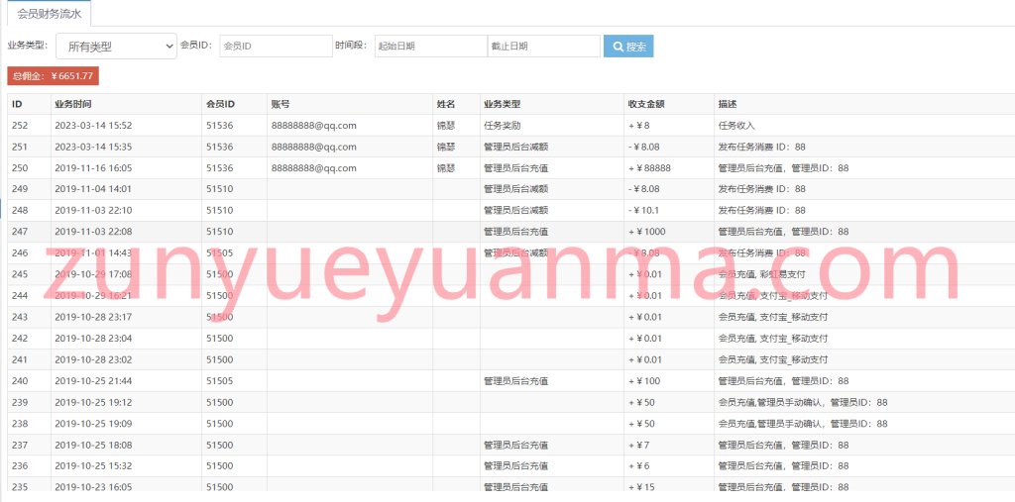This screenshot has height=502, width=1015.
Task: Click amount + ¥15
Action: pos(641,486)
